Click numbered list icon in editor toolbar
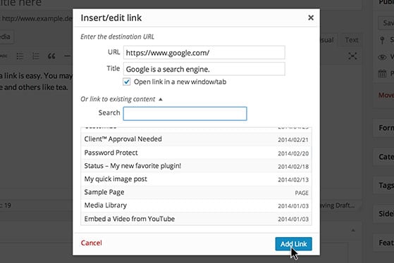 pos(36,56)
